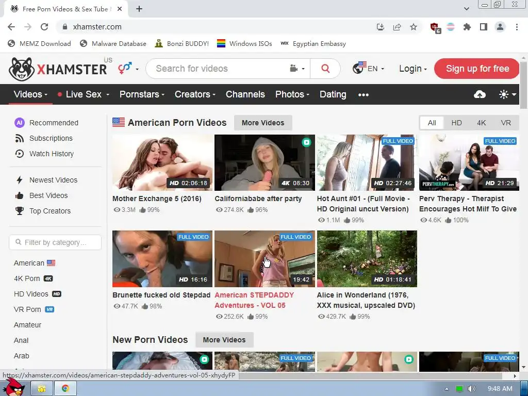Toggle the browser side panel icon
The width and height of the screenshot is (528, 396).
(484, 27)
